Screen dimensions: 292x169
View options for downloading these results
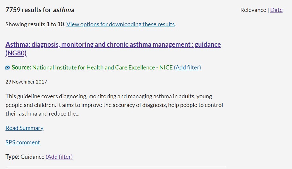pos(120,24)
